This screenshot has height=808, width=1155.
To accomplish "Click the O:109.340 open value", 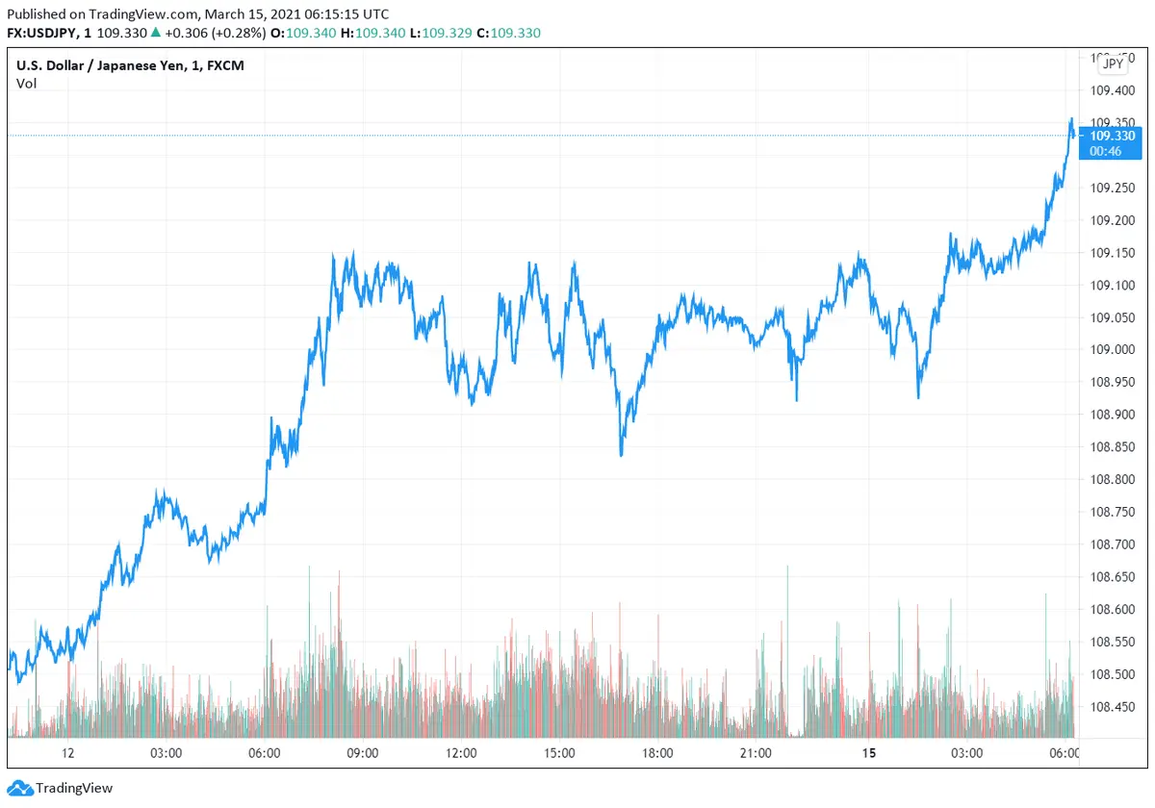I will (303, 33).
